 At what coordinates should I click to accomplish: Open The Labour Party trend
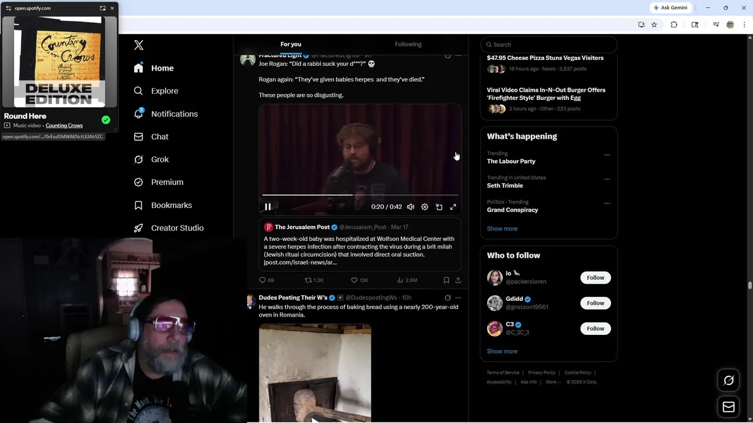point(511,161)
